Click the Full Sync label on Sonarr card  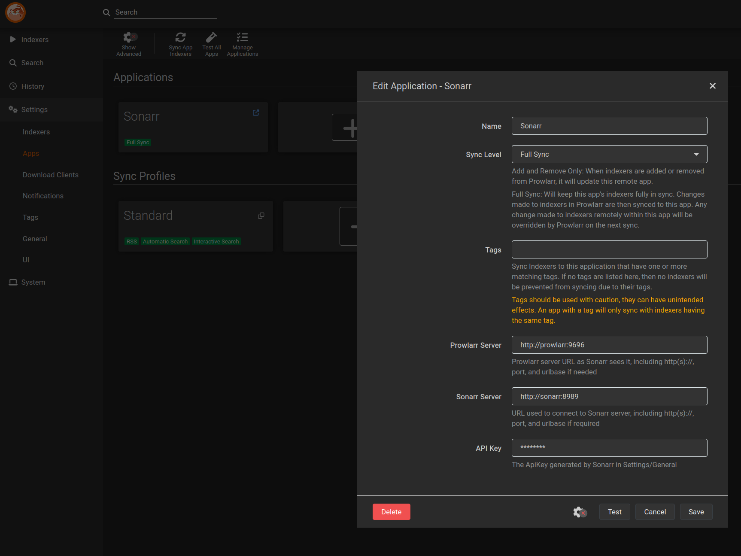[138, 142]
